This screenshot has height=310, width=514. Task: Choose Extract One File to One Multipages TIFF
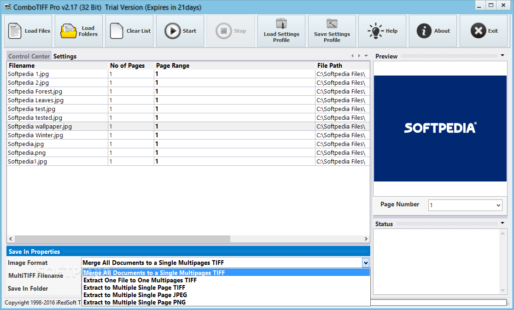pos(226,280)
